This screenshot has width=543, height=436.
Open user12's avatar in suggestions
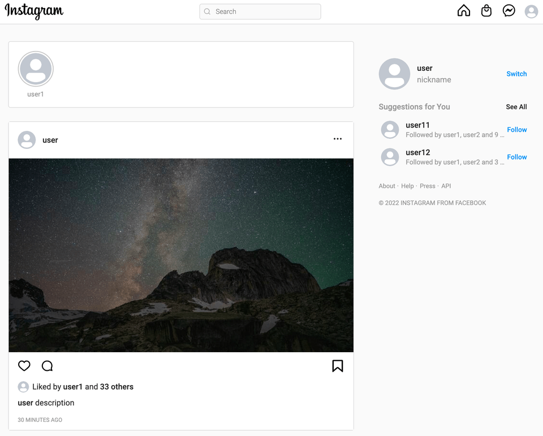point(390,157)
